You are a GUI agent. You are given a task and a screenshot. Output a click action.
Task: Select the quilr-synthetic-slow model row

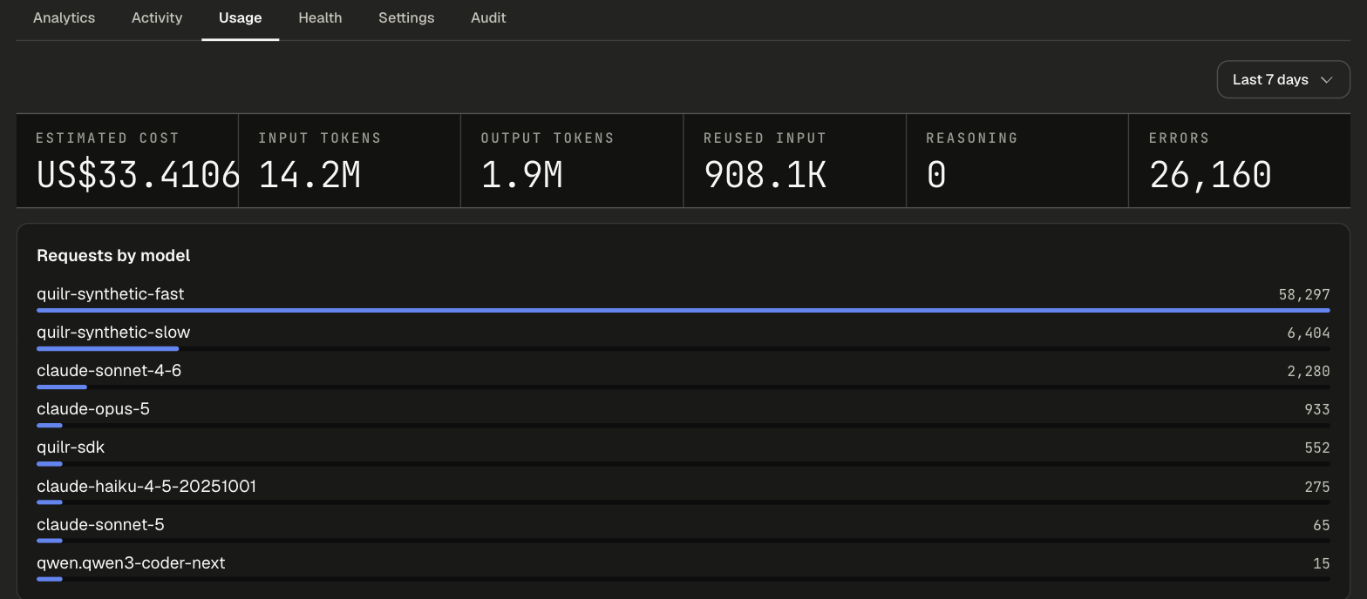pos(683,336)
